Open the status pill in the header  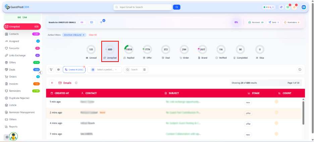click(269, 7)
